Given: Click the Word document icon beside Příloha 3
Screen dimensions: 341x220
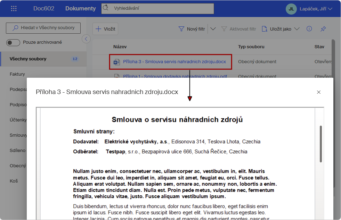Looking at the screenshot, I should point(116,62).
